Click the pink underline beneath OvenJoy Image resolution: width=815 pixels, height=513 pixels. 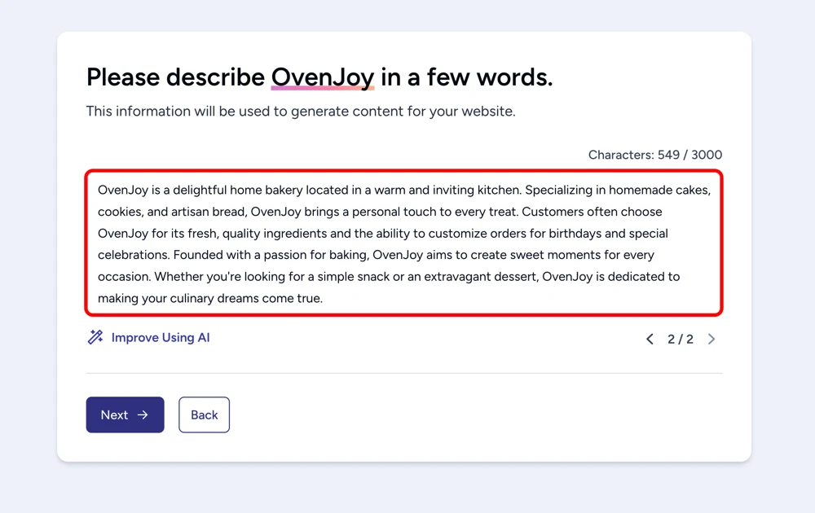point(323,88)
